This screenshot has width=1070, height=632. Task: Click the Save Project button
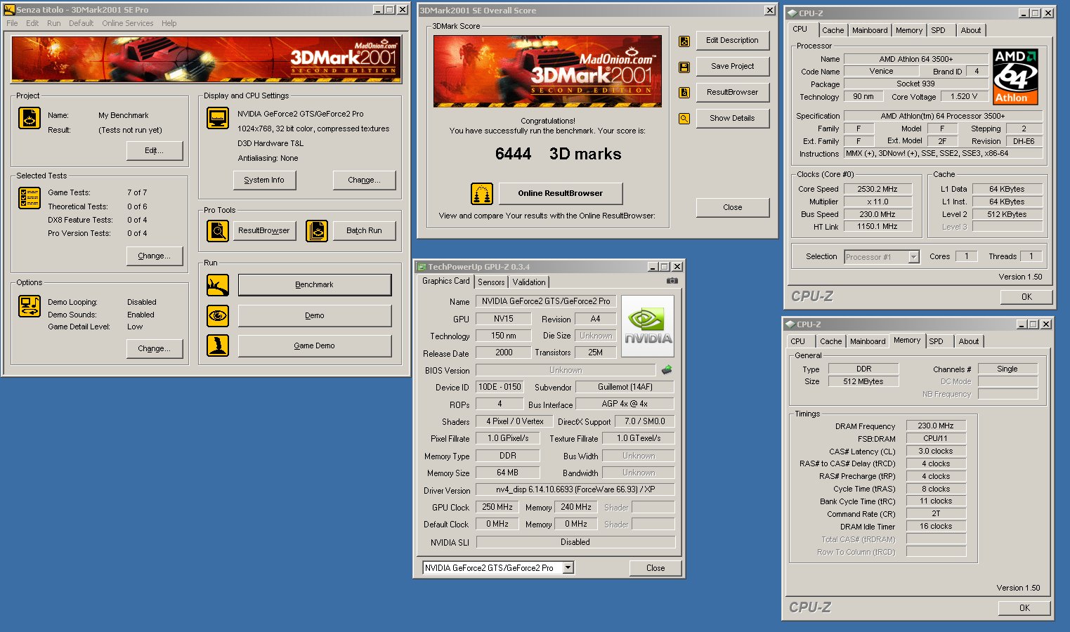732,66
